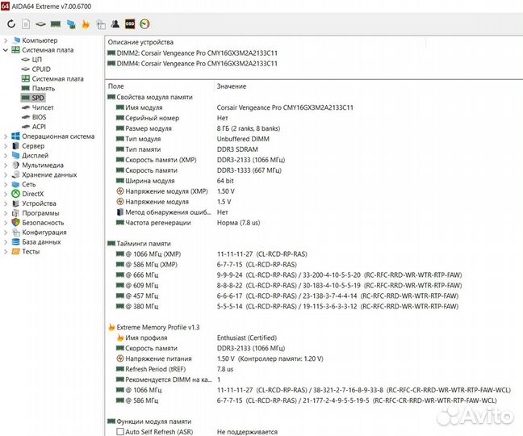Image resolution: width=523 pixels, height=436 pixels.
Task: Select the Устройства category
Action: click(x=39, y=203)
